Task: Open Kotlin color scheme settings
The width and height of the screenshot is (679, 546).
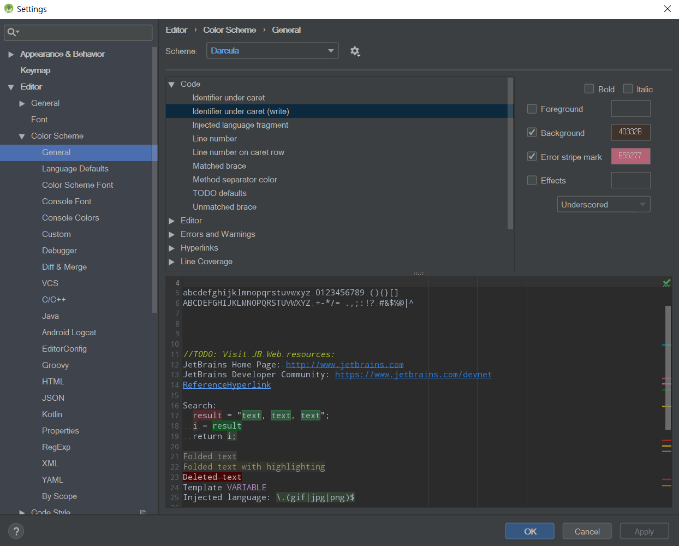Action: (x=52, y=414)
